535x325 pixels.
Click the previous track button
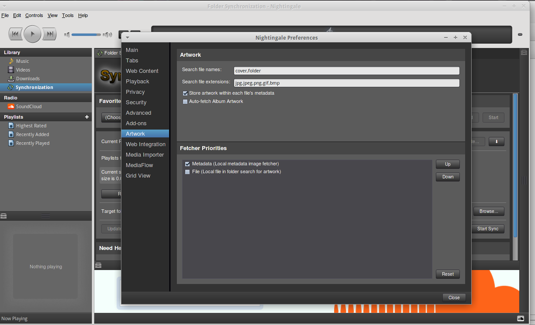point(15,34)
